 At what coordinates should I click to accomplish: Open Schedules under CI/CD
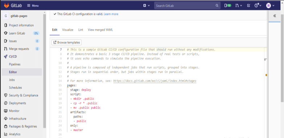pyautogui.click(x=15, y=87)
